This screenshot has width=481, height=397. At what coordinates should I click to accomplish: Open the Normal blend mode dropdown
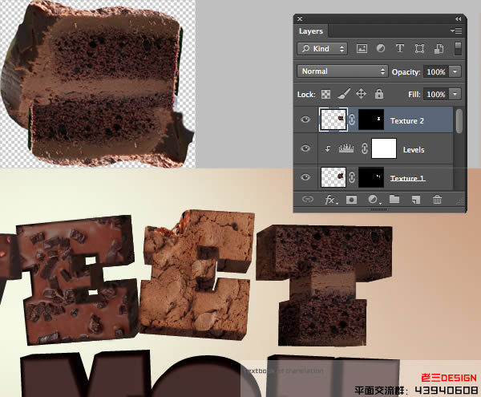[x=342, y=71]
